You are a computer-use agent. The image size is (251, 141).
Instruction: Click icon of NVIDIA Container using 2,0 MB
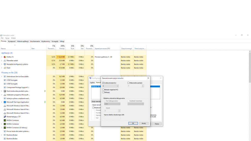[5, 124]
